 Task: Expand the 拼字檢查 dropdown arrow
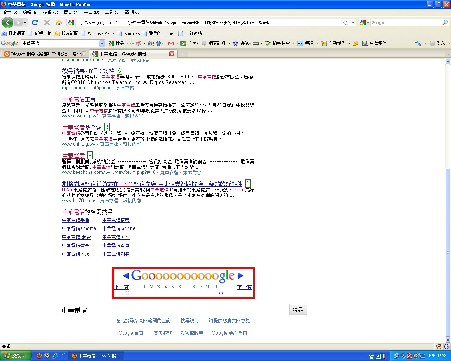(293, 43)
